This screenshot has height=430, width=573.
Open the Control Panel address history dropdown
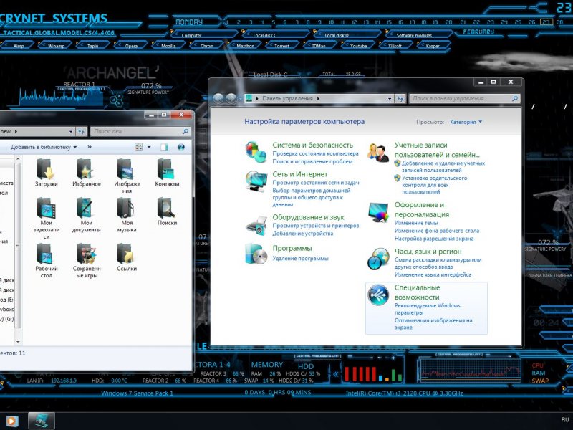[x=390, y=99]
